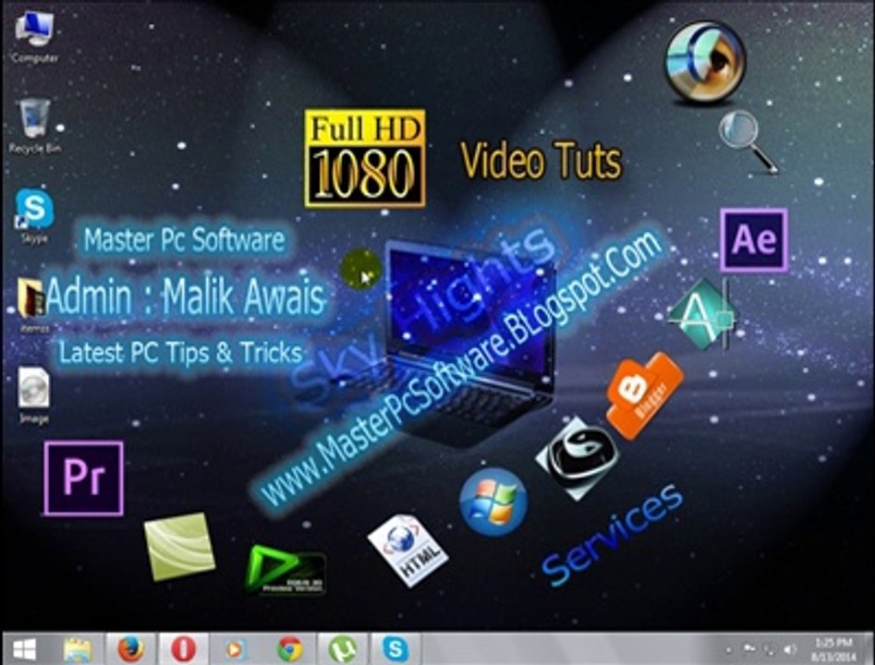The width and height of the screenshot is (875, 665).
Task: Open the Action Center flag icon
Action: (749, 649)
